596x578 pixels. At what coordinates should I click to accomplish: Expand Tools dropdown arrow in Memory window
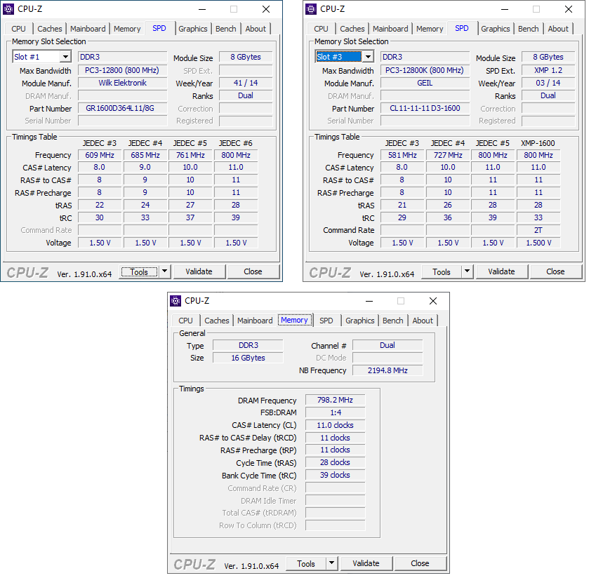click(331, 563)
